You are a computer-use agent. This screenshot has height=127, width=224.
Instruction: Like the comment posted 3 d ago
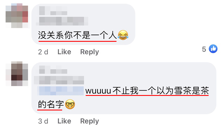coord(64,121)
